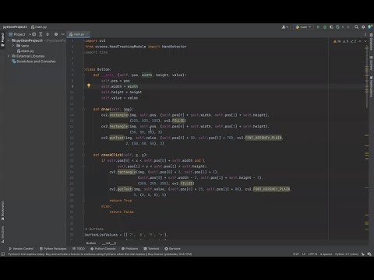Select opened file locator icon in Project panel
The height and width of the screenshot is (280, 374).
coord(34,34)
